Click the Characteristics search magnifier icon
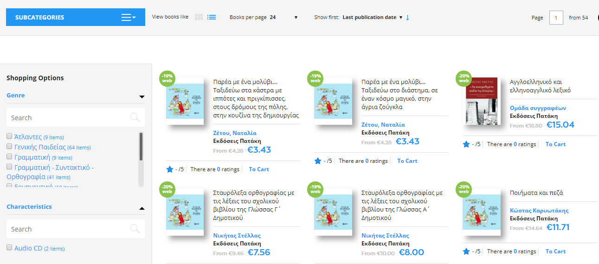 click(135, 229)
